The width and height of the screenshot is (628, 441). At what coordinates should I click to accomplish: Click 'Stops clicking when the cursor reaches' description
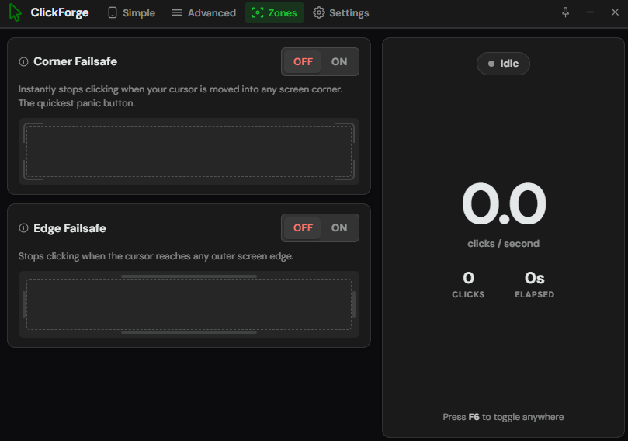(156, 256)
